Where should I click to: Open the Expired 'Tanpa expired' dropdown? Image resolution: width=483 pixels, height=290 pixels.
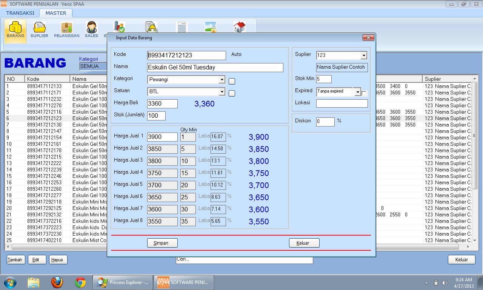pos(358,92)
